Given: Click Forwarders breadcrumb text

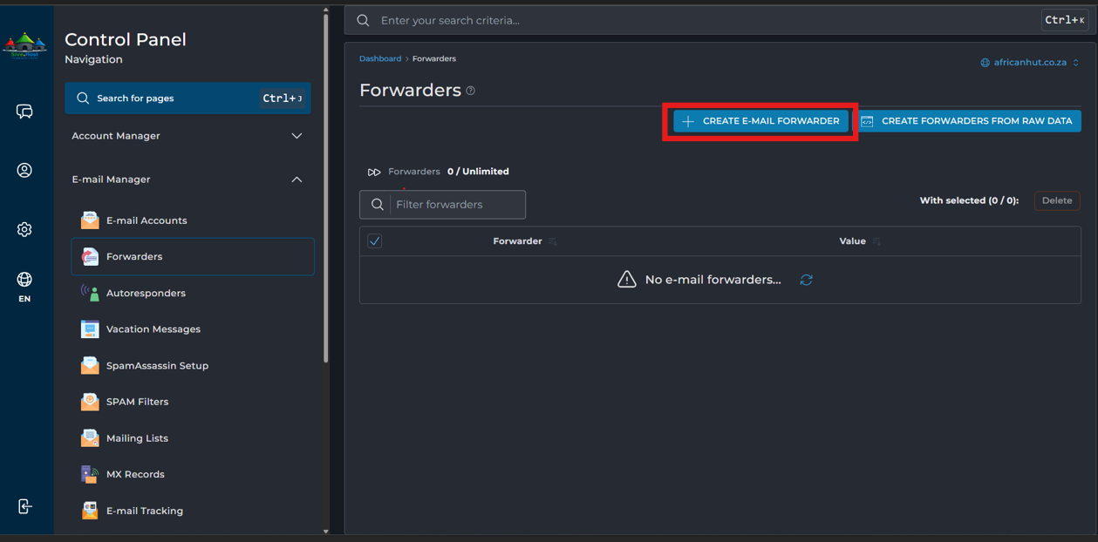Looking at the screenshot, I should 434,58.
